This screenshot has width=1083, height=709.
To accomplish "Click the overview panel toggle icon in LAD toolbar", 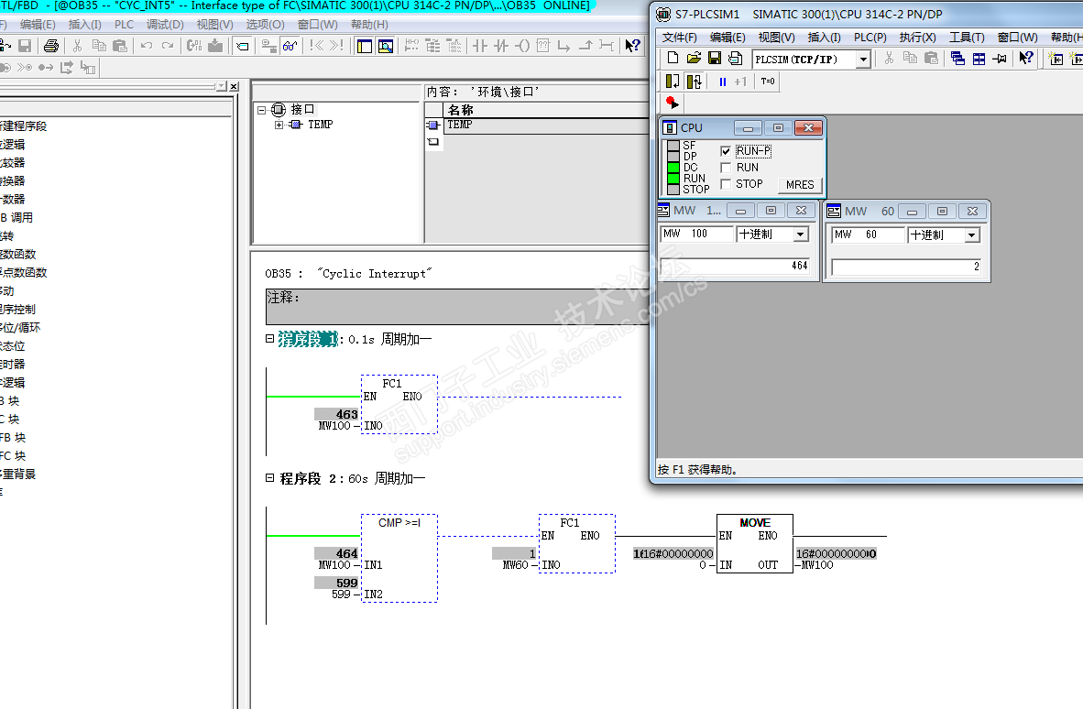I will tap(365, 46).
